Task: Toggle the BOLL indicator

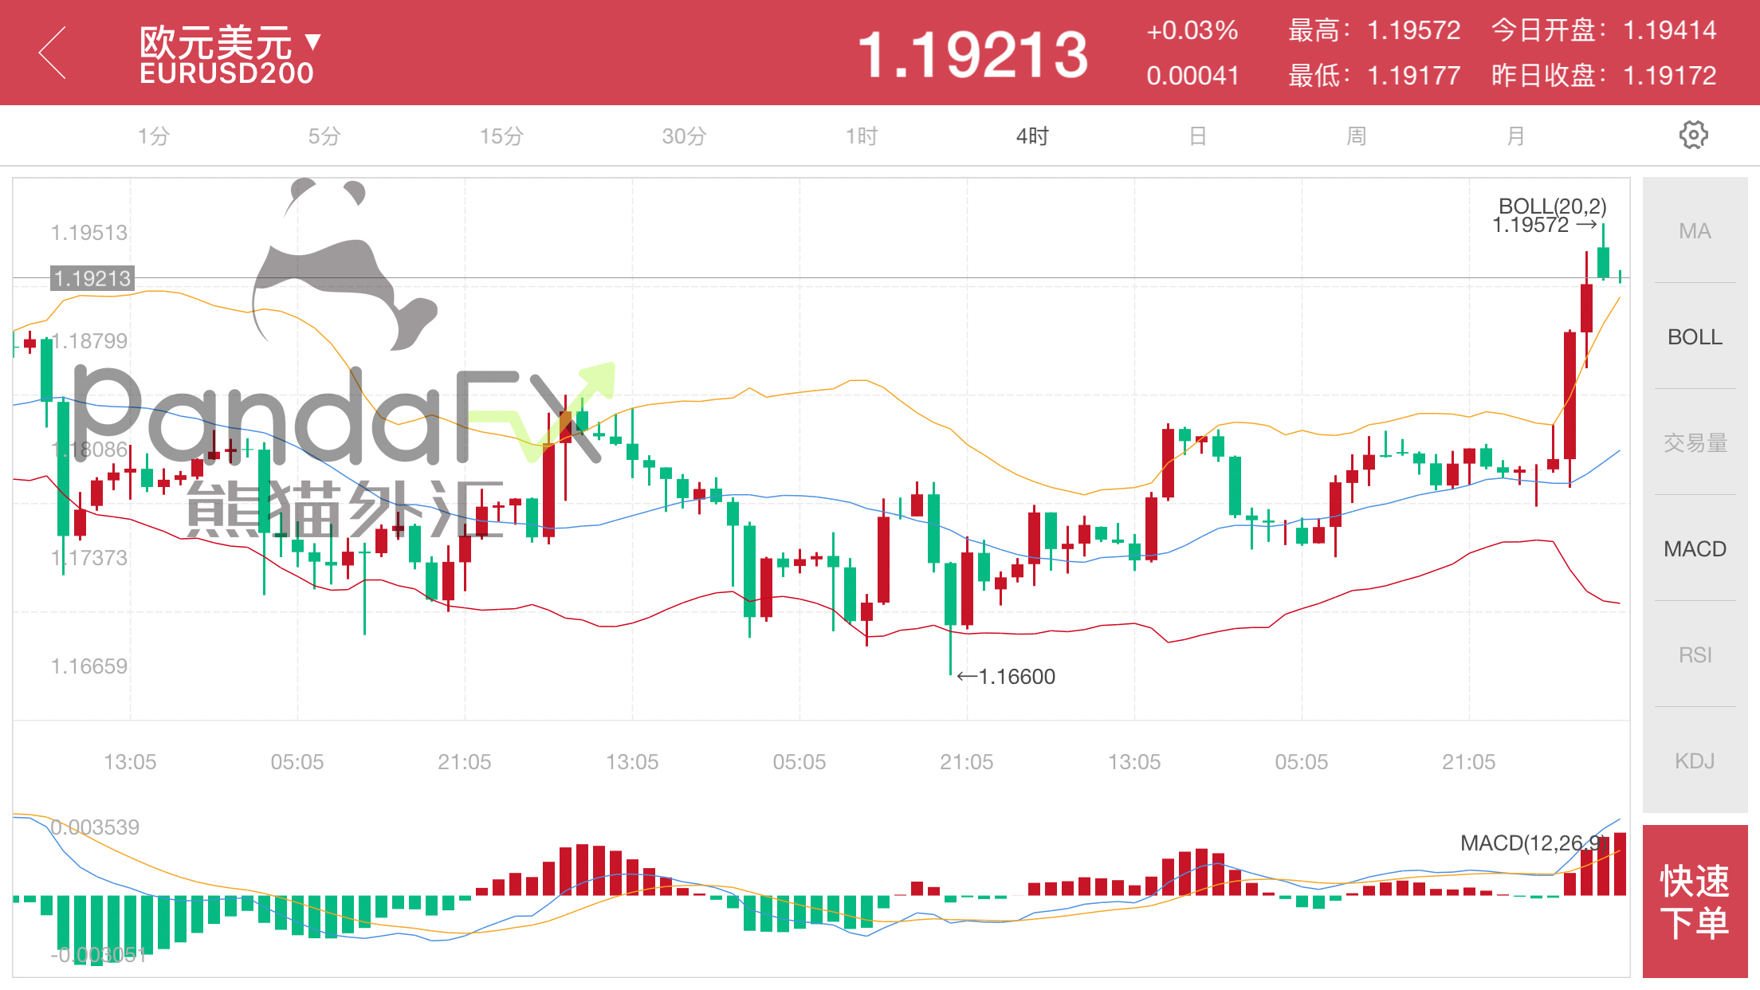Action: click(1695, 337)
